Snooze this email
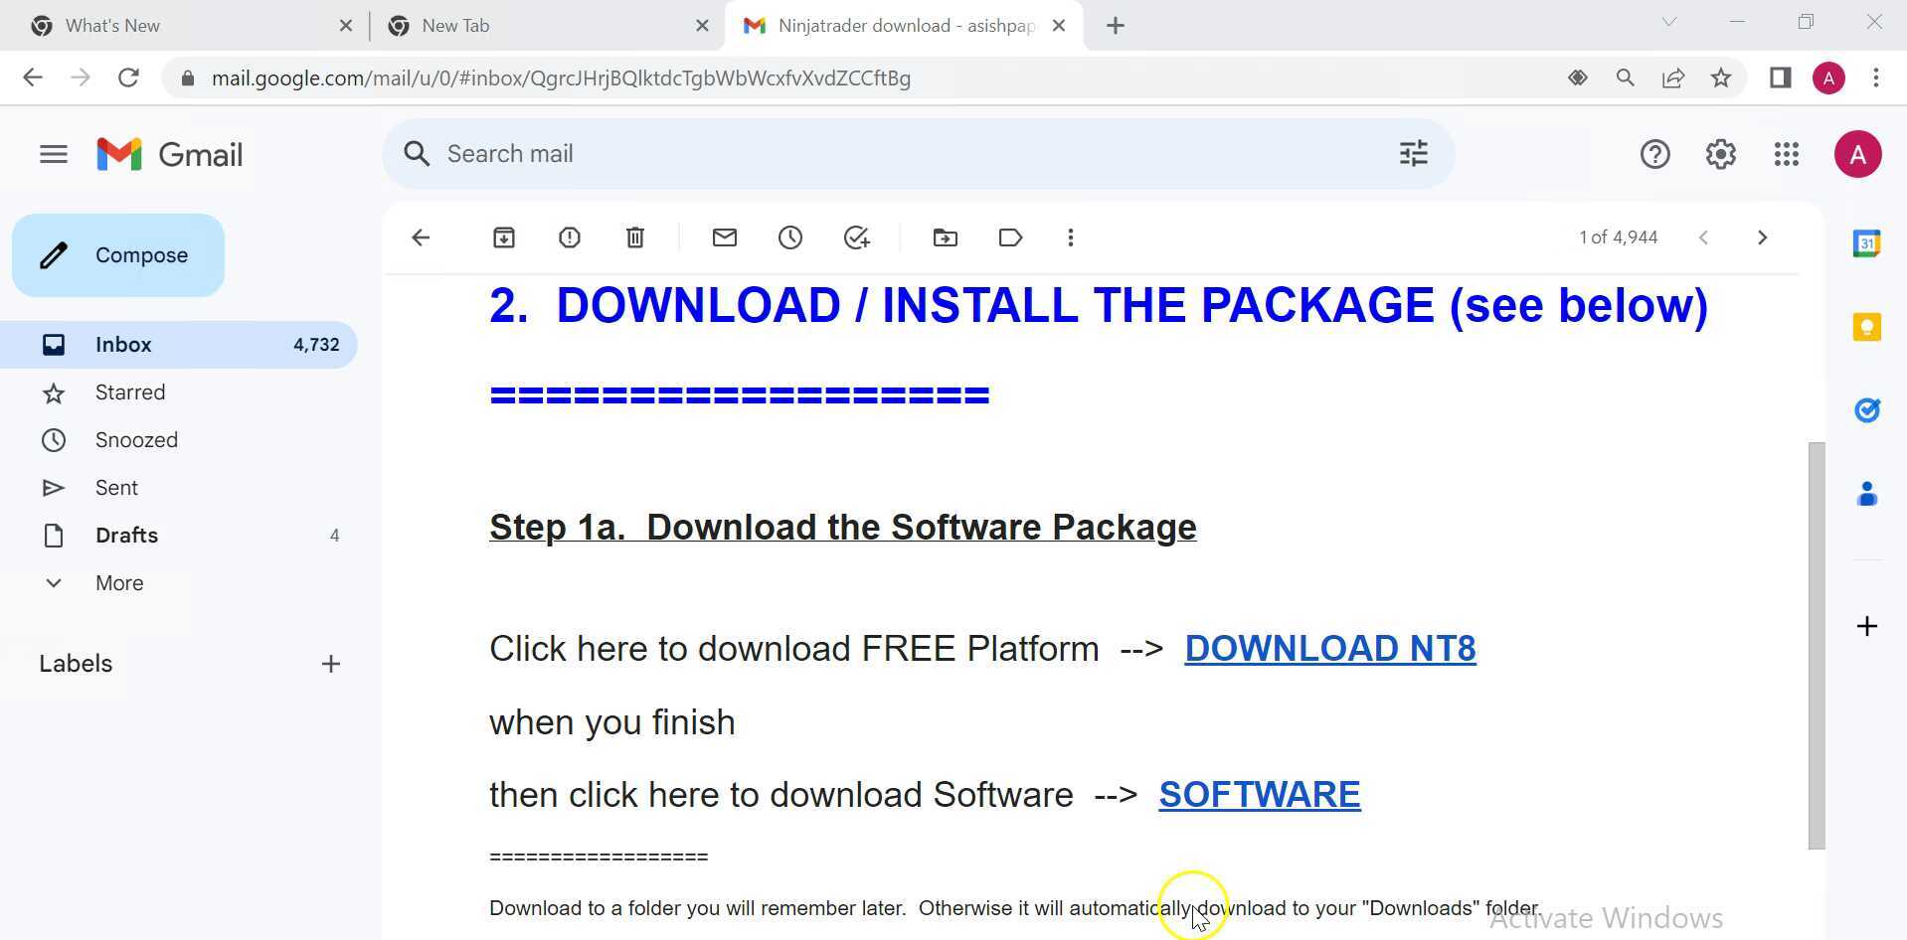 [790, 237]
